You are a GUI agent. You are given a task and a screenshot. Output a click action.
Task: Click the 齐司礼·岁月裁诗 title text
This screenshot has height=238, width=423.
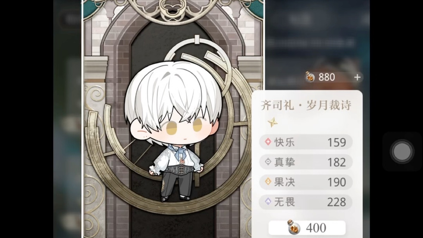[x=306, y=105]
